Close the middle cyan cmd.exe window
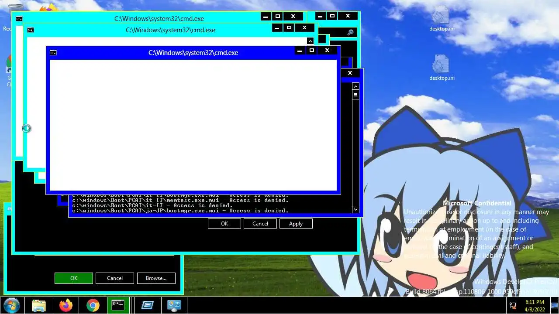559x314 pixels. [x=304, y=28]
